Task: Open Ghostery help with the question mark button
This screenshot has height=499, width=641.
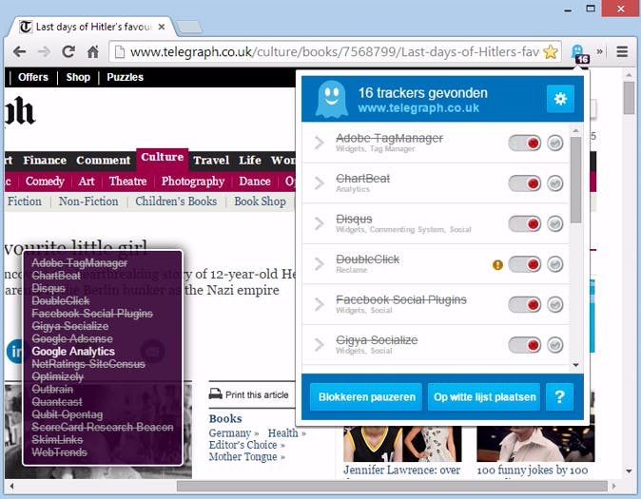Action: [559, 397]
